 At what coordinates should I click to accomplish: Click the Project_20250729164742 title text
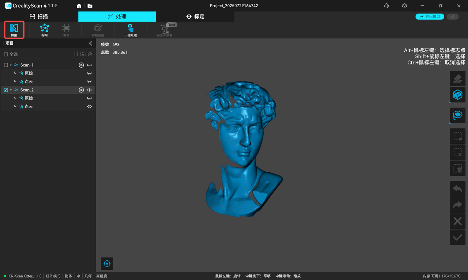pyautogui.click(x=234, y=6)
